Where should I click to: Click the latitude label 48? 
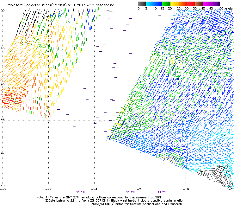pyautogui.click(x=3, y=48)
